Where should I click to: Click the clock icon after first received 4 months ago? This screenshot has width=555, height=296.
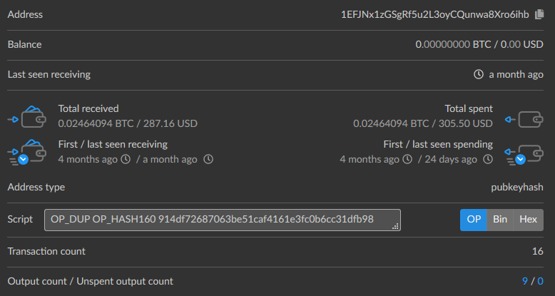click(x=126, y=159)
